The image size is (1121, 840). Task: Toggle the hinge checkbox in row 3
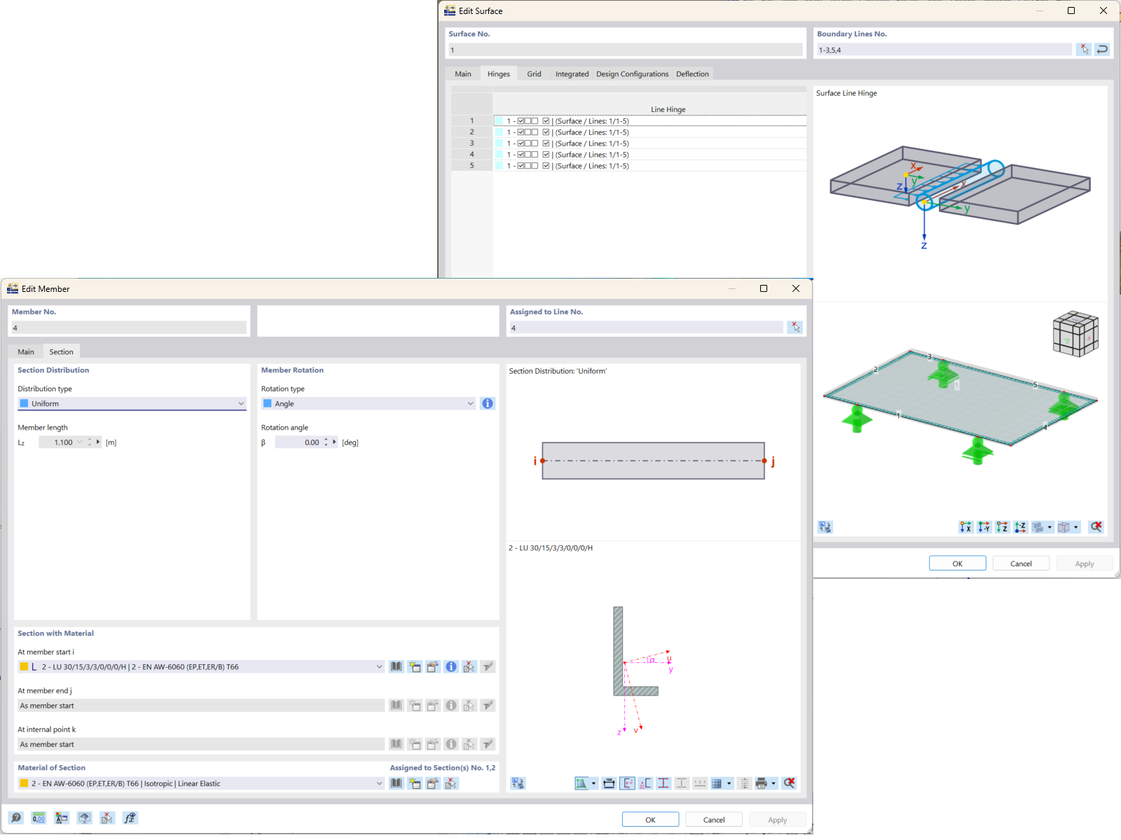coord(520,143)
